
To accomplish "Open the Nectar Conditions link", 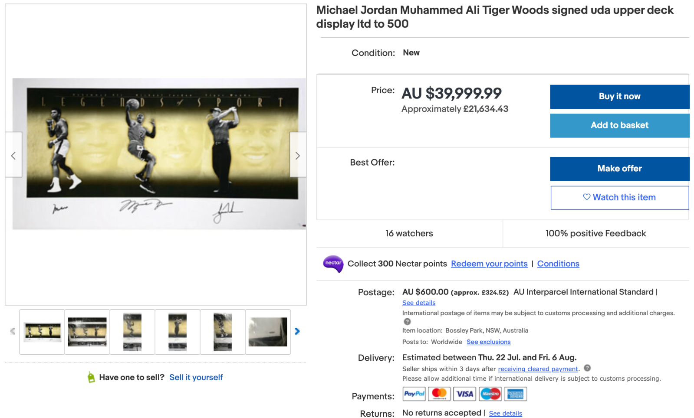I will 558,264.
